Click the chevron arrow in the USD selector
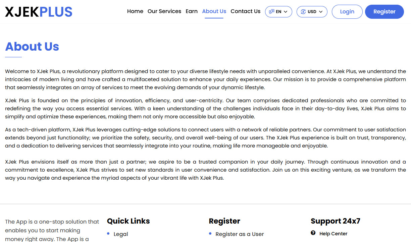Image resolution: width=411 pixels, height=242 pixels. pos(321,11)
